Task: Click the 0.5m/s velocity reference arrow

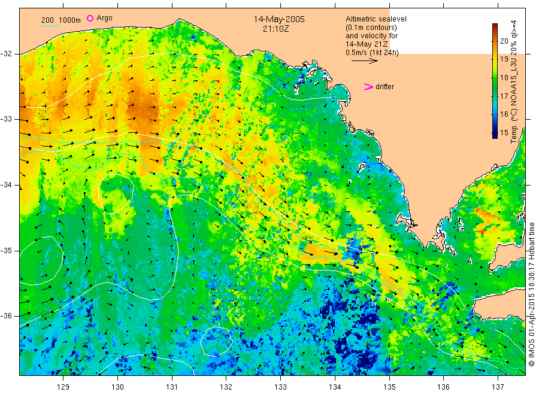Action: pyautogui.click(x=364, y=61)
